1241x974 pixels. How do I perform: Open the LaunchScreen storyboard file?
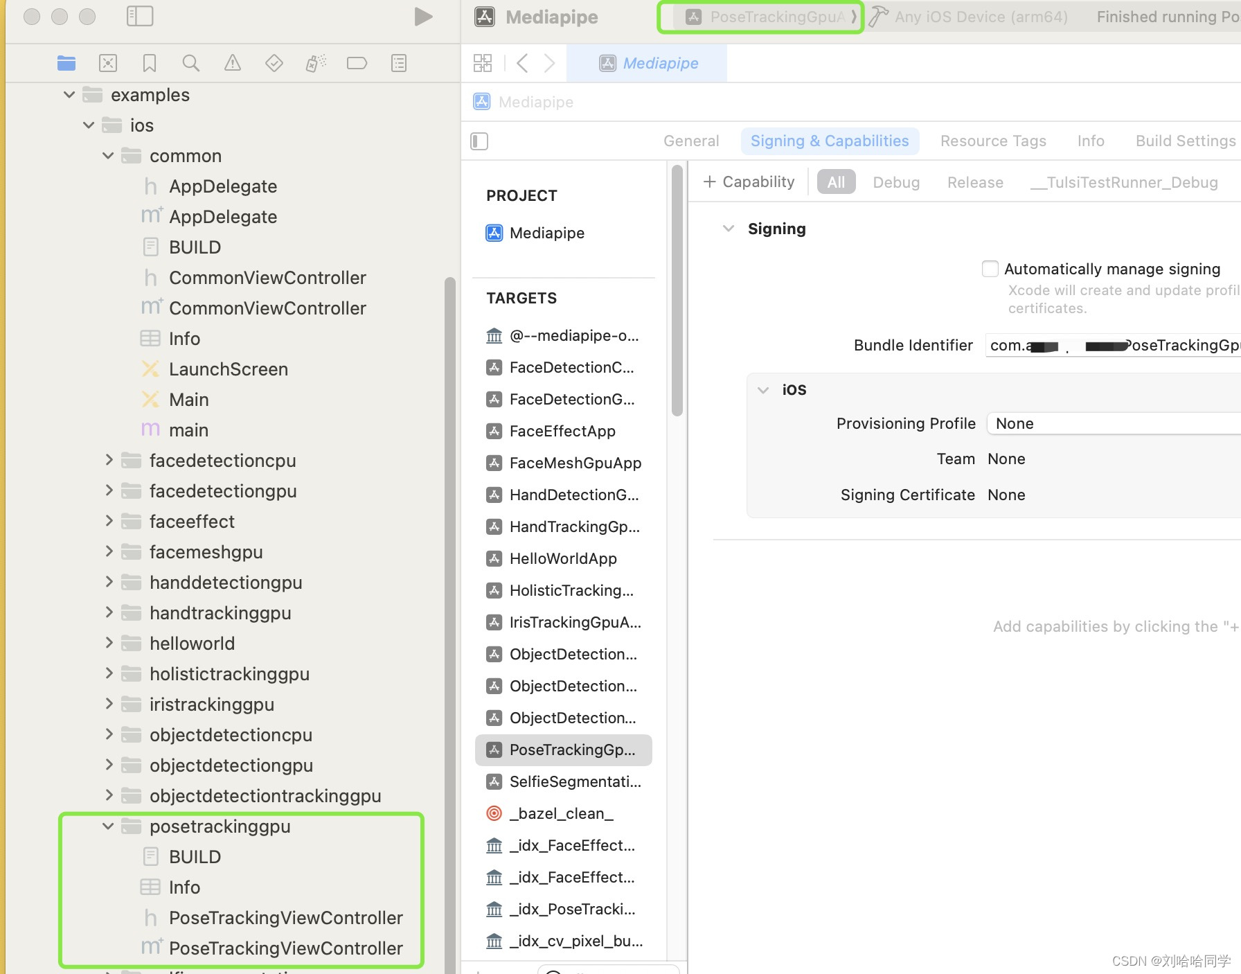pyautogui.click(x=215, y=369)
